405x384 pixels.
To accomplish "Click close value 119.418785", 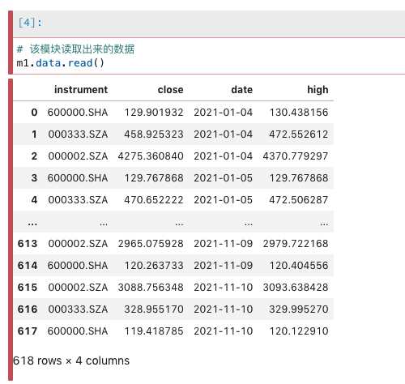I will (154, 331).
